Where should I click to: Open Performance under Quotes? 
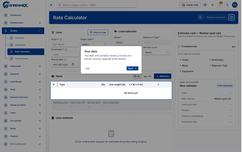click(x=21, y=59)
